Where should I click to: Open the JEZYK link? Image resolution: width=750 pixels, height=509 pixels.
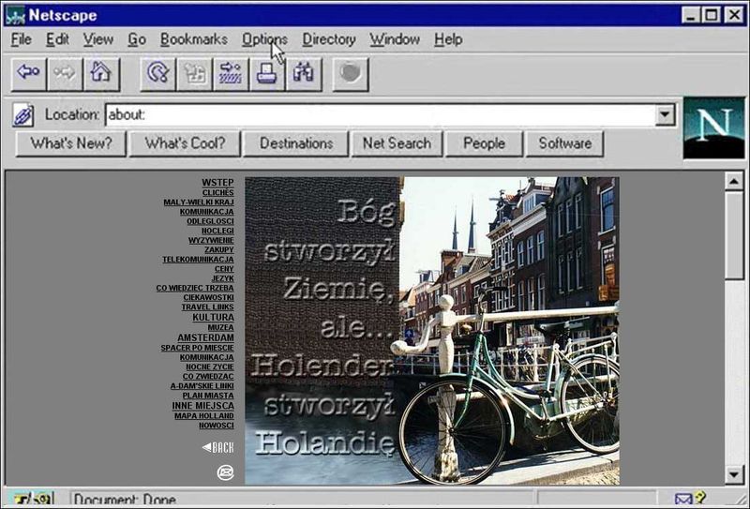(223, 278)
